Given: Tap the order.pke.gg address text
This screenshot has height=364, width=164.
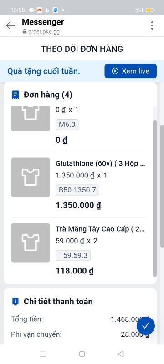Looking at the screenshot, I should [44, 31].
